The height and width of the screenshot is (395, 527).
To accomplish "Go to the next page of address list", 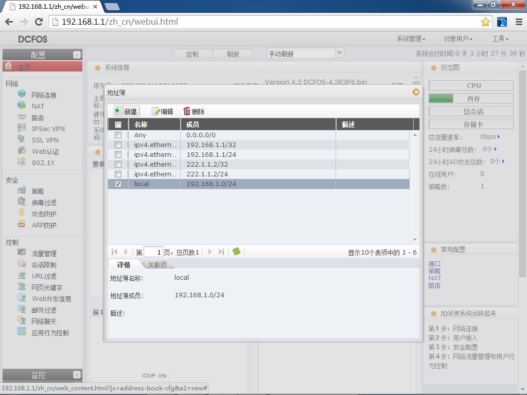I will [x=210, y=251].
